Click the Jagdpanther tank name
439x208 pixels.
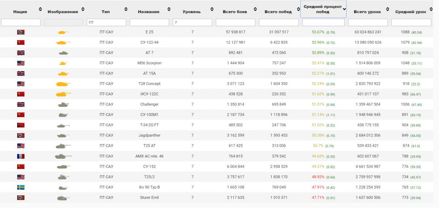coord(149,135)
